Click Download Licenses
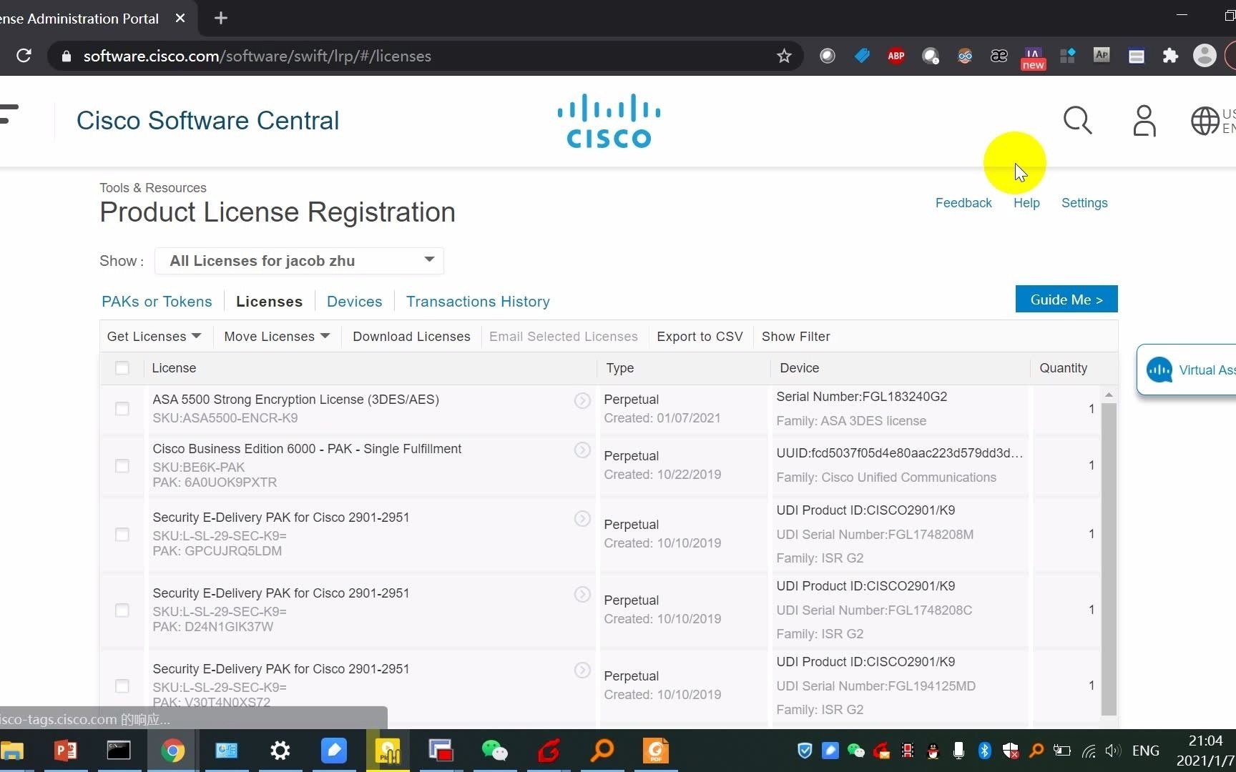The height and width of the screenshot is (772, 1236). [411, 337]
